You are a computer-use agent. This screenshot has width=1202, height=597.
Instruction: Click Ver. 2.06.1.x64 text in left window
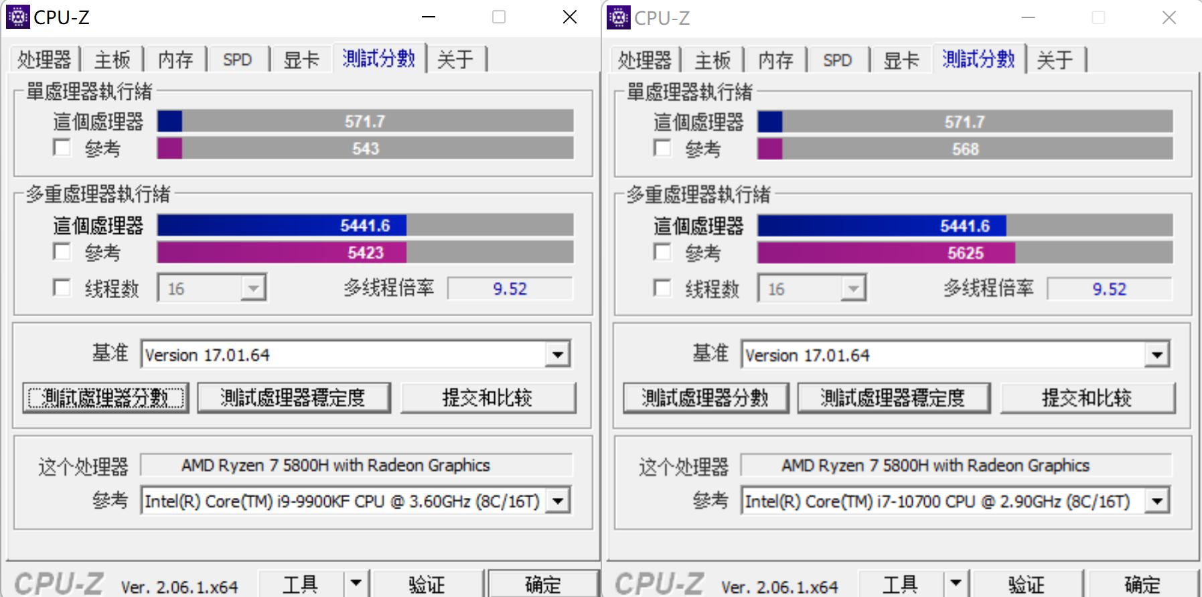[179, 587]
